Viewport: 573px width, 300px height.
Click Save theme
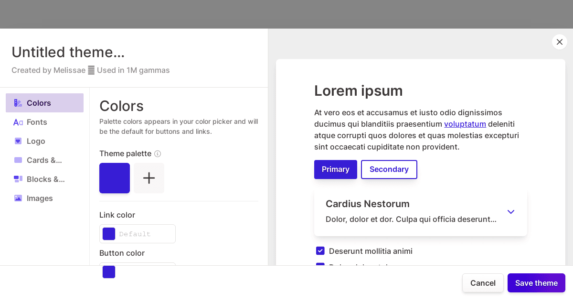click(536, 283)
